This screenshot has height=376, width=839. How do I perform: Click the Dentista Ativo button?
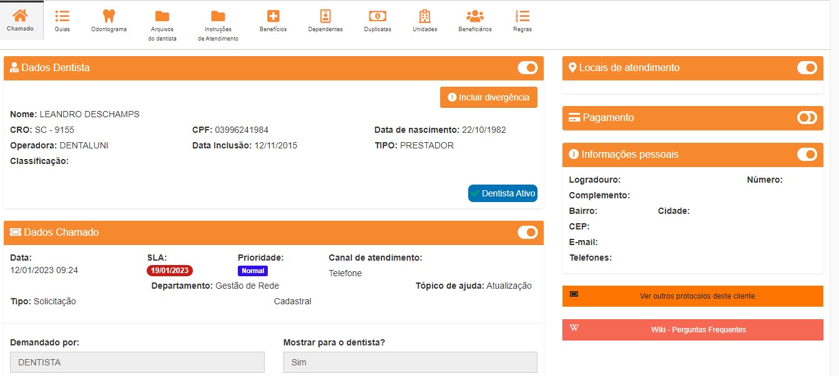[503, 193]
